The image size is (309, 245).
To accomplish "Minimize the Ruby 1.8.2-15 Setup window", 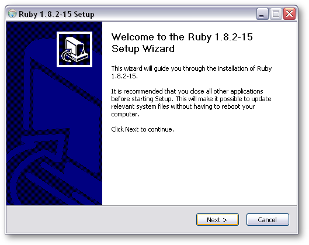I will click(262, 14).
